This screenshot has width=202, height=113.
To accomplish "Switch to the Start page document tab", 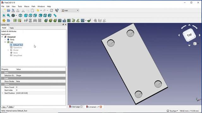I will 76,107.
